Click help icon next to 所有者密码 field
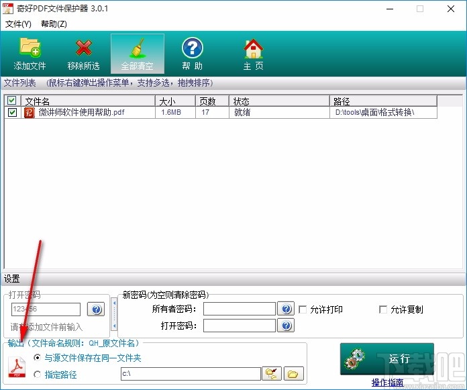467x390 pixels. tap(286, 309)
